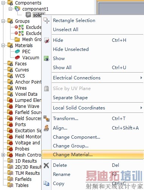Click the Copy pages icon
144x190 pixels.
click(x=46, y=183)
